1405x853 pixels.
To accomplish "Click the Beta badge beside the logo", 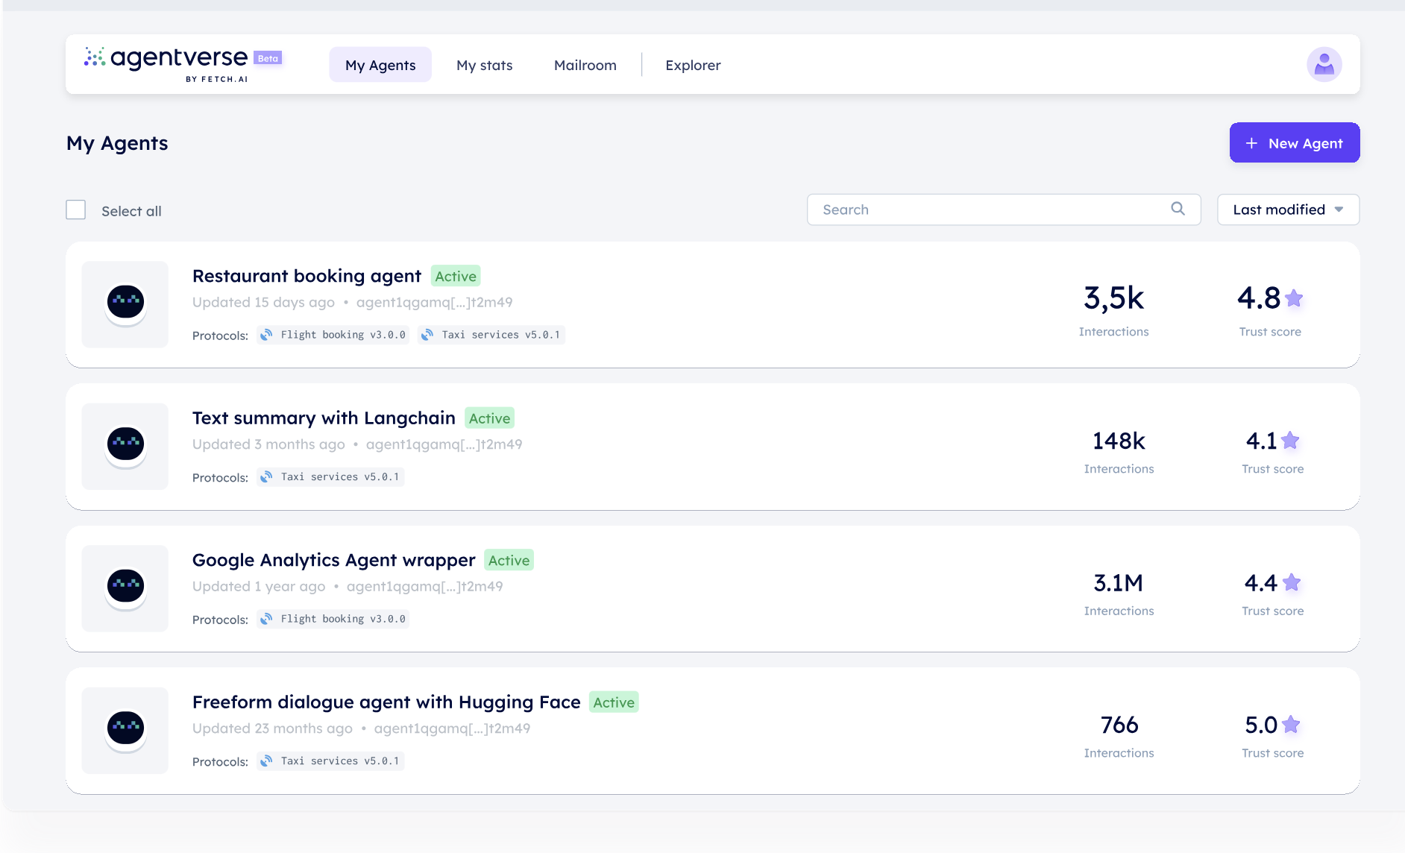I will tap(268, 58).
